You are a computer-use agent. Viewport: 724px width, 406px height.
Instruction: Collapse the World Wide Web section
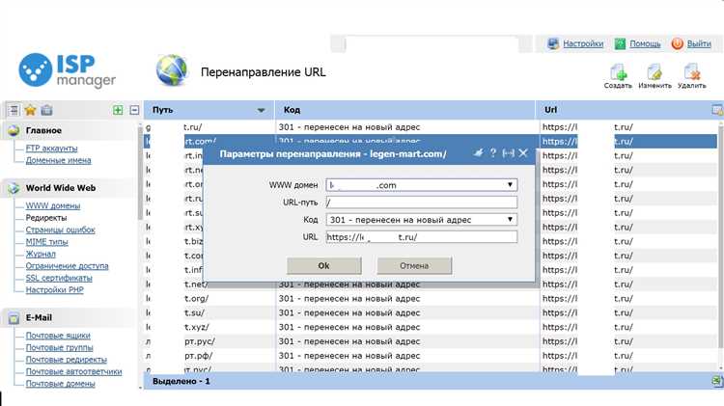[61, 188]
